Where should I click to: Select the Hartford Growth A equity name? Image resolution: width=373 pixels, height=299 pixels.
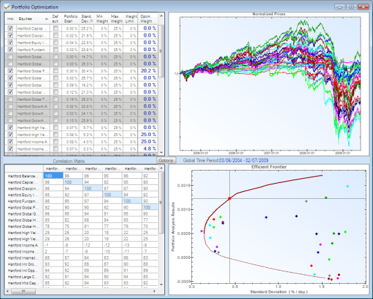click(x=32, y=106)
